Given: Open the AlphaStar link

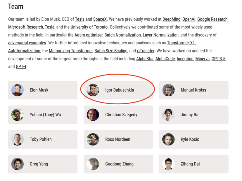Looking at the screenshot, I should pos(145,59).
